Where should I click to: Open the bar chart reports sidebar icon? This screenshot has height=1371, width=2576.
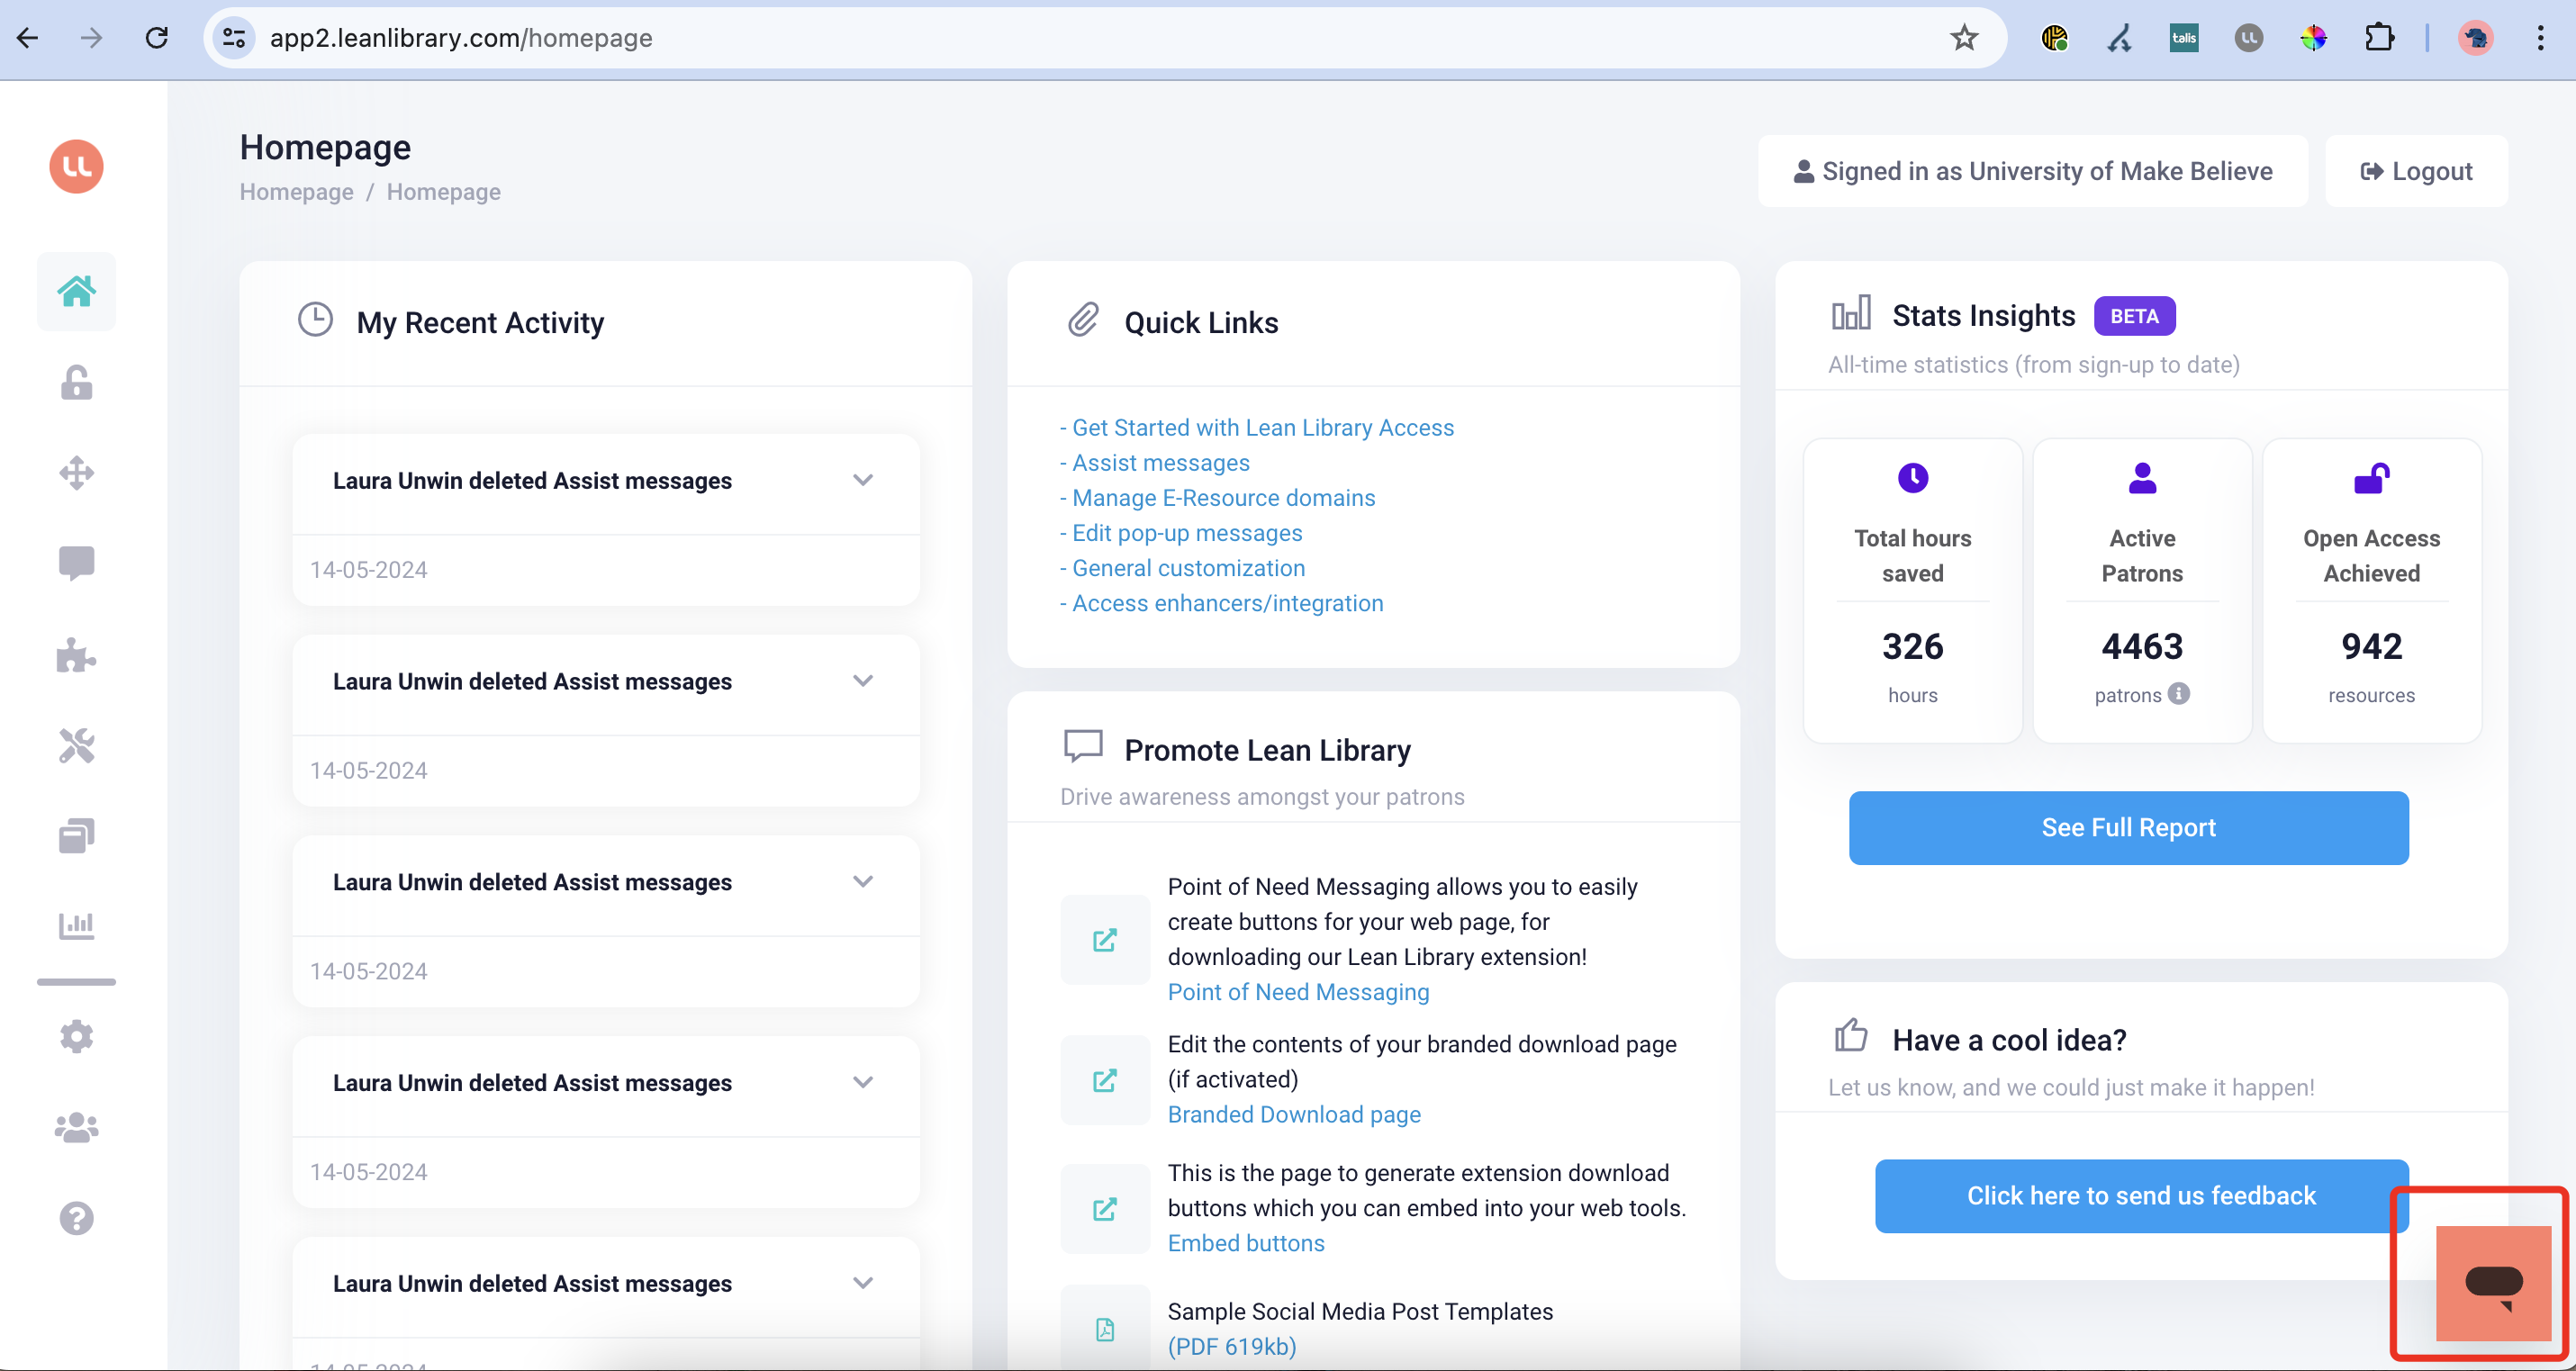pos(76,926)
